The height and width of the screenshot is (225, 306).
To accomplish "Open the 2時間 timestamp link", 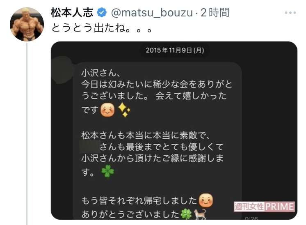I will tap(215, 13).
